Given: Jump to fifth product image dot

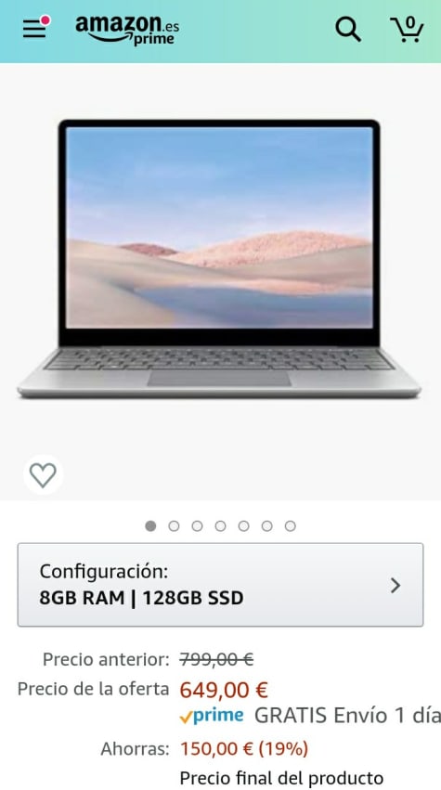Looking at the screenshot, I should 243,526.
